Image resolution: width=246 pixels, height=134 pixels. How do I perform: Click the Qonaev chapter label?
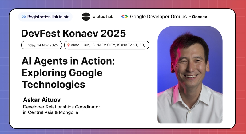click(200, 17)
